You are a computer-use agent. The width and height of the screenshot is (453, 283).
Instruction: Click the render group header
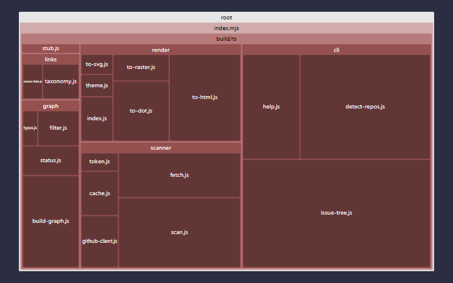tap(160, 50)
